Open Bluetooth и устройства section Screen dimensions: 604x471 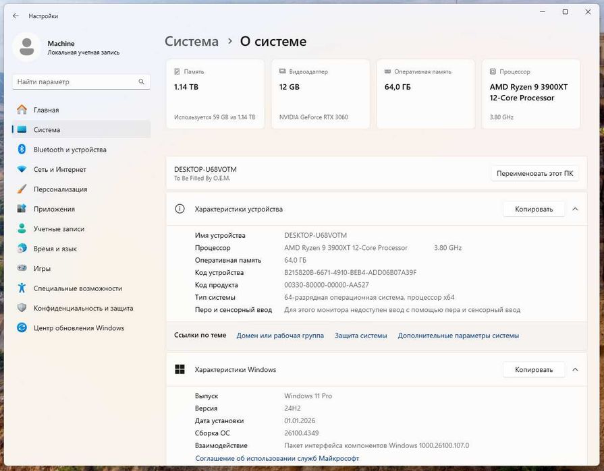[81, 149]
